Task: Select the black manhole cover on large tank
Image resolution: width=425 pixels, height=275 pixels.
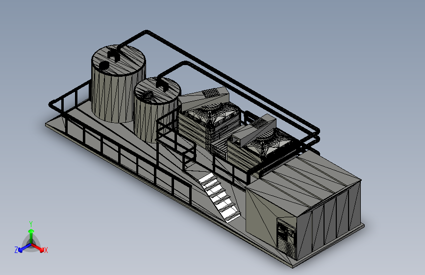Action: (104, 65)
